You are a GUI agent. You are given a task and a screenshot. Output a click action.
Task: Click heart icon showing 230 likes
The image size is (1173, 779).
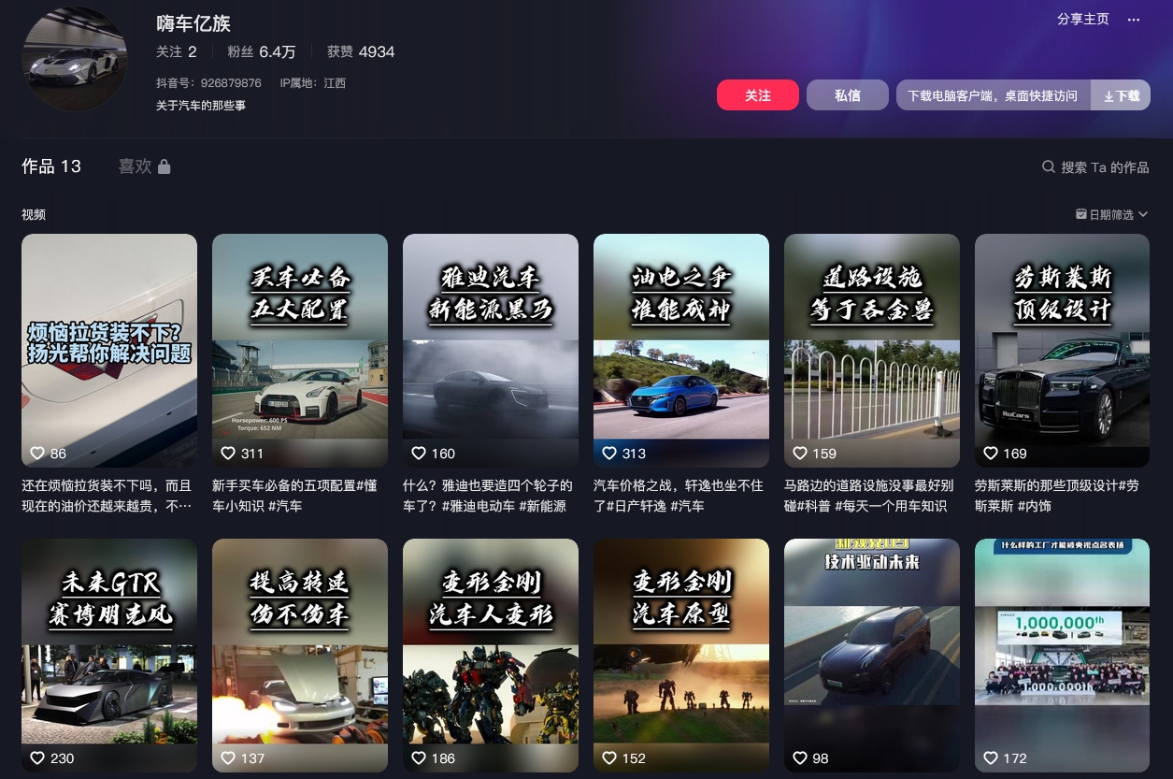pos(37,757)
